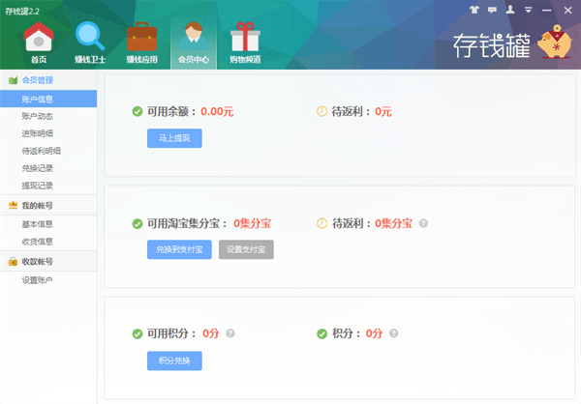
Task: Click help icon next to 待返利 集分宝
Action: (x=423, y=223)
